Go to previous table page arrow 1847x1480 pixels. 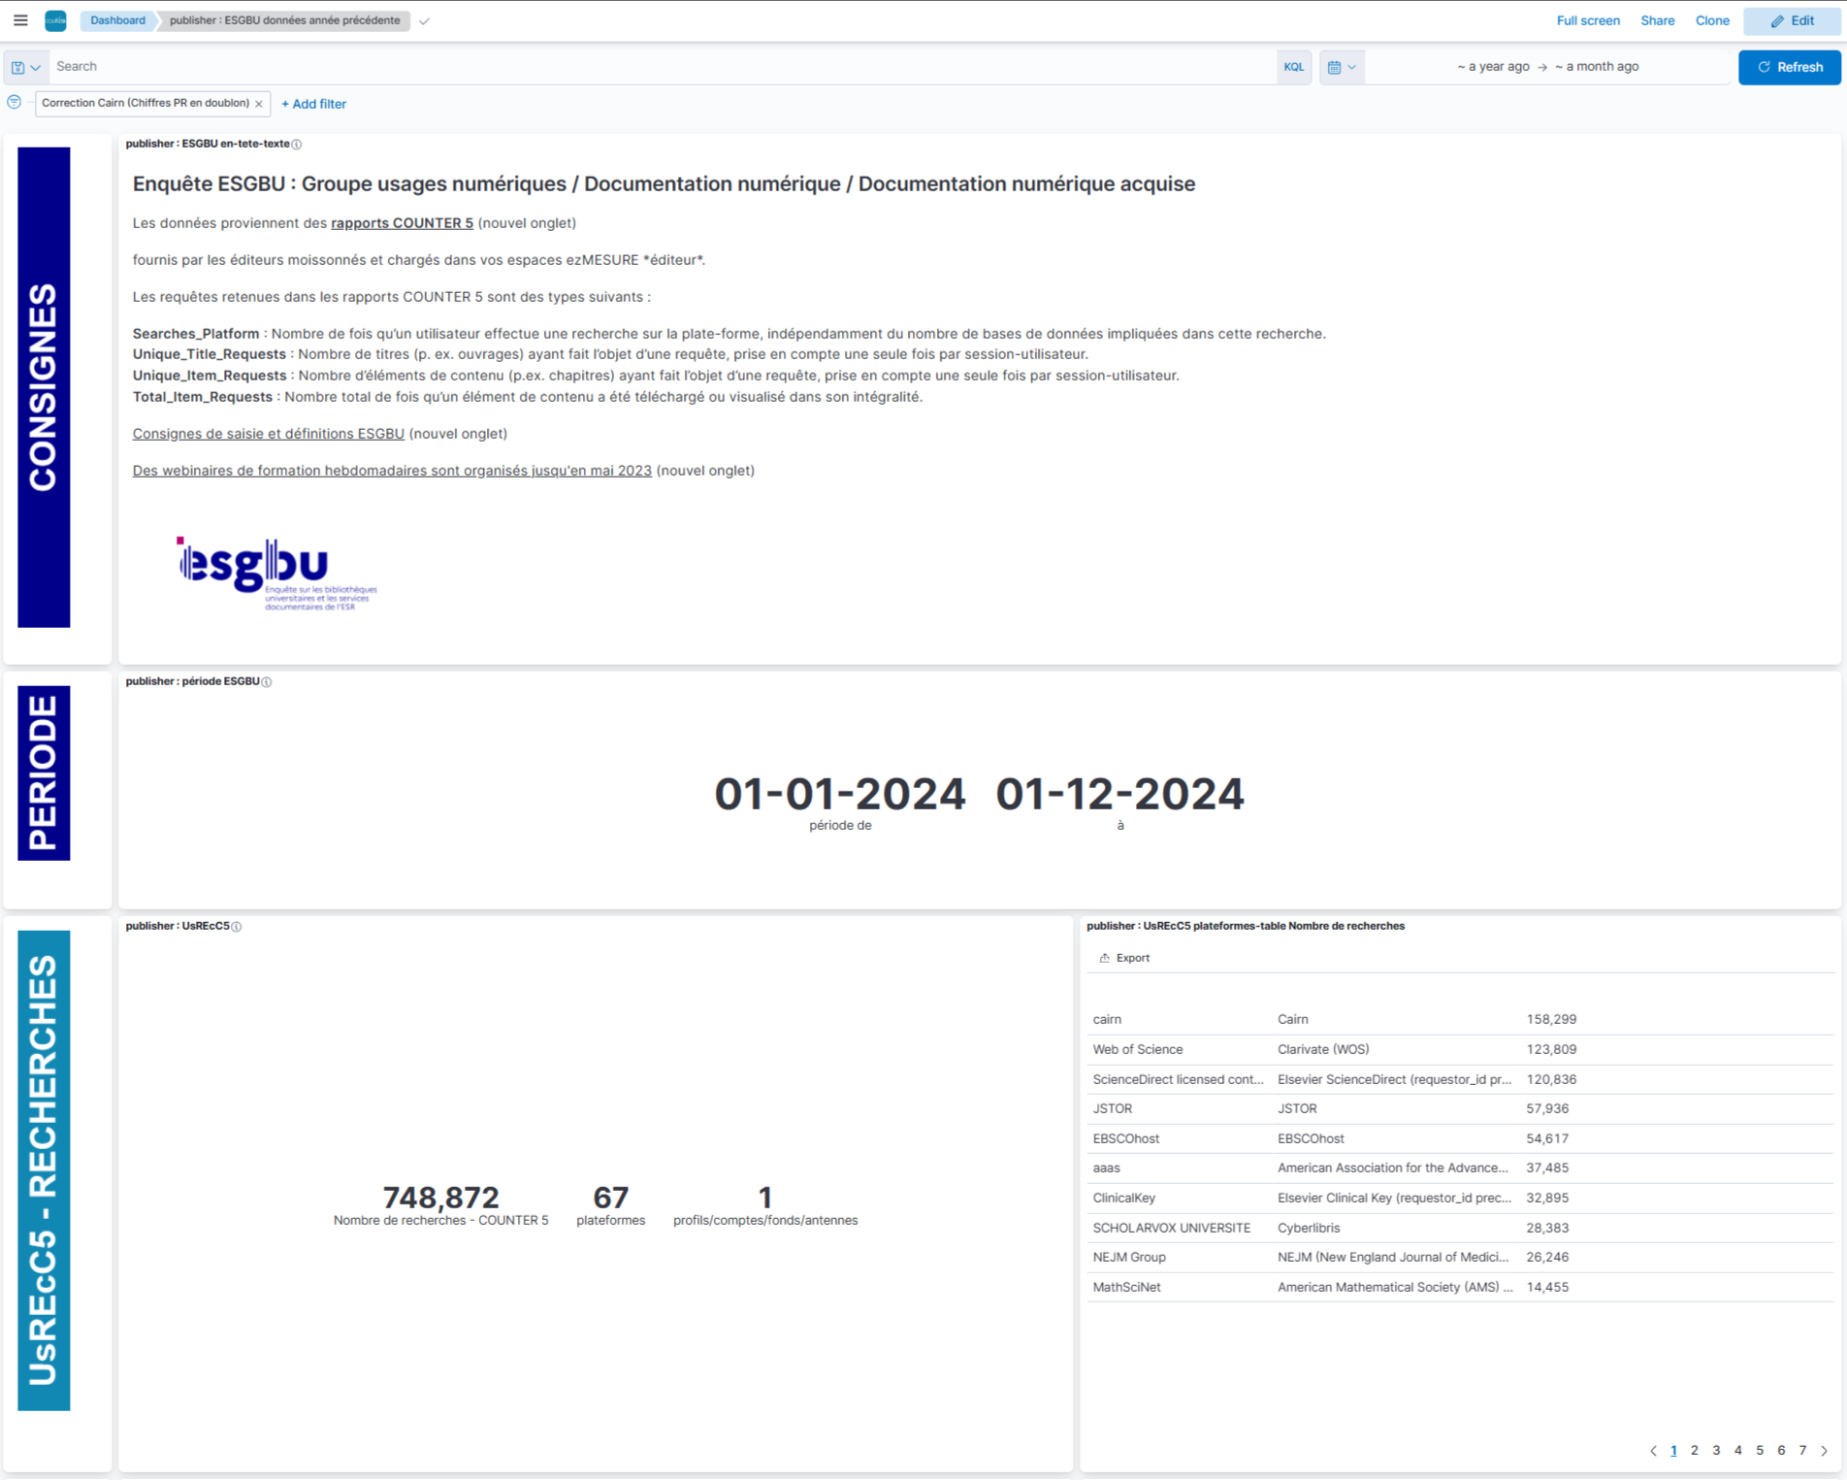point(1653,1451)
